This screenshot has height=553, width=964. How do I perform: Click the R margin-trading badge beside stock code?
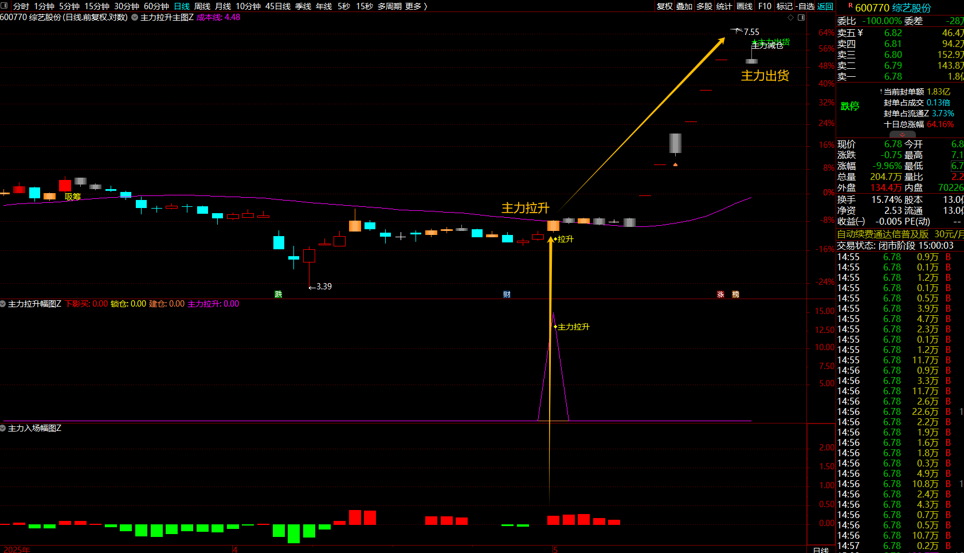[851, 6]
